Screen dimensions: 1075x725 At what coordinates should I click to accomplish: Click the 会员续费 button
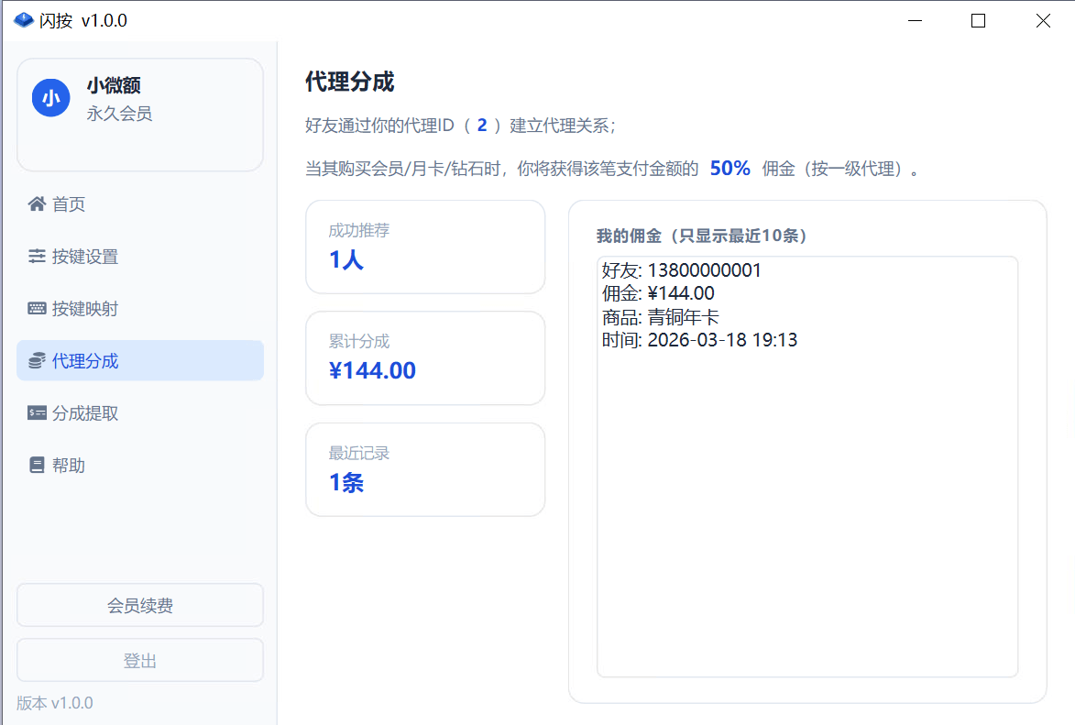pos(139,604)
